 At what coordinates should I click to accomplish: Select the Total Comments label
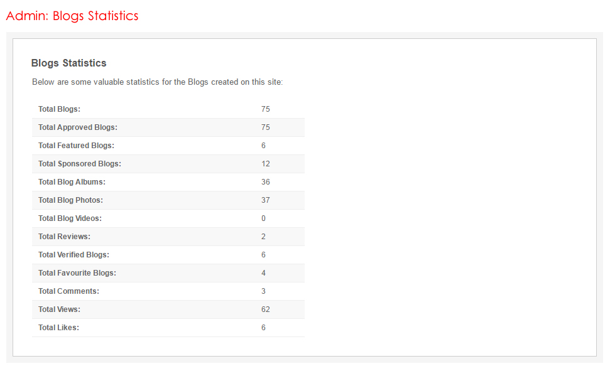(68, 291)
